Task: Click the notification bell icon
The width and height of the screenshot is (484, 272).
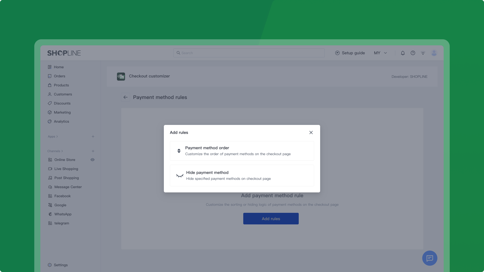Action: (x=403, y=53)
